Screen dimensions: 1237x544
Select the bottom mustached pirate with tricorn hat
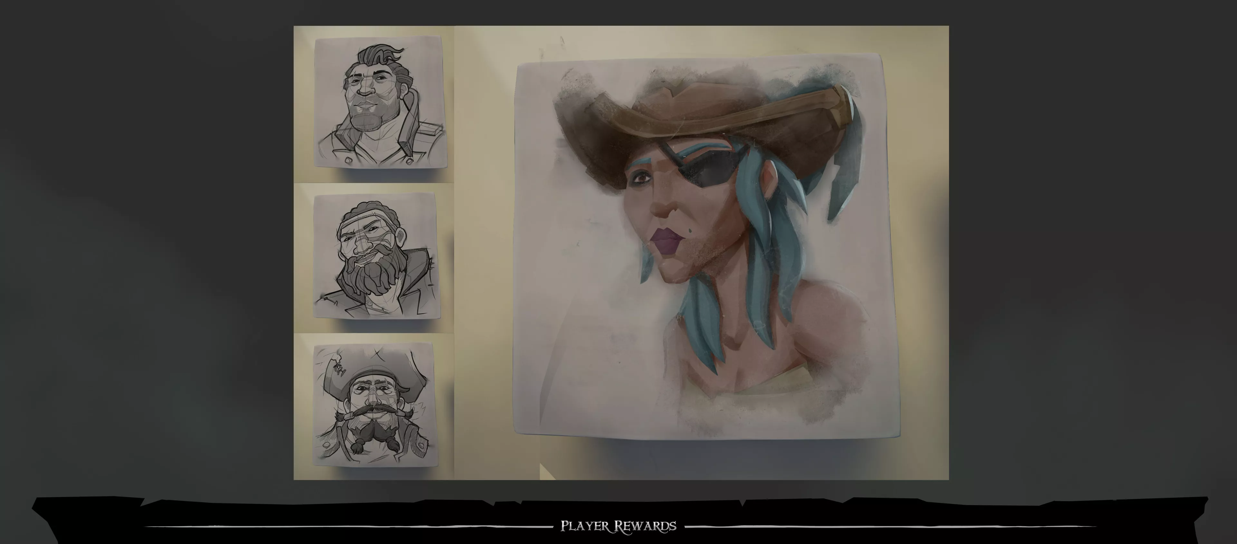pos(374,404)
